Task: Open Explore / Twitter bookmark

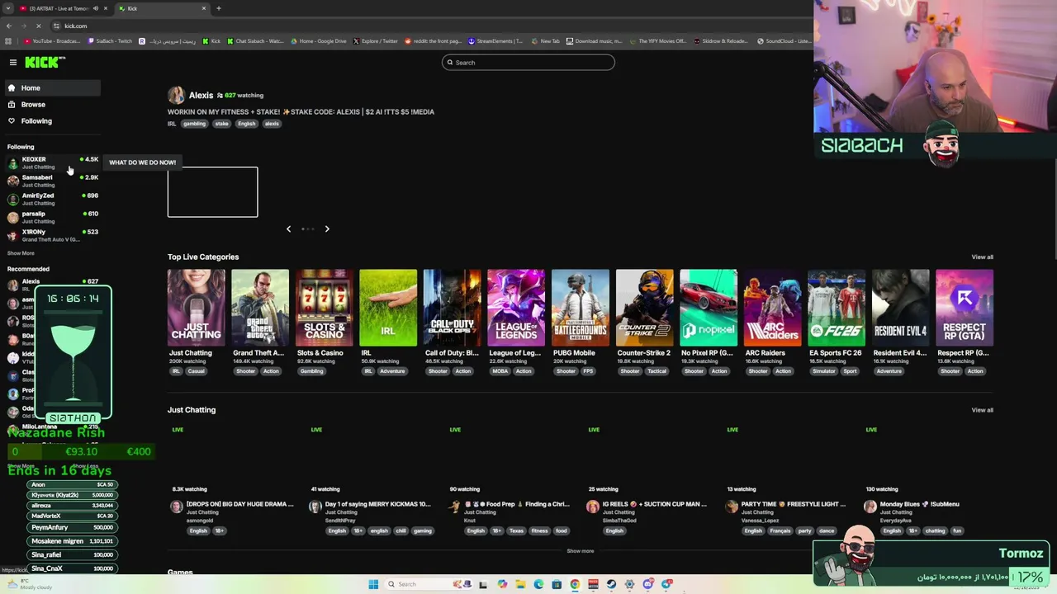Action: 376,40
